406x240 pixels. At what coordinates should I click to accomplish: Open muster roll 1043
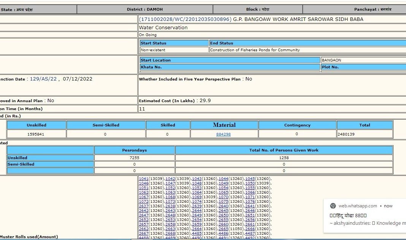click(x=197, y=179)
